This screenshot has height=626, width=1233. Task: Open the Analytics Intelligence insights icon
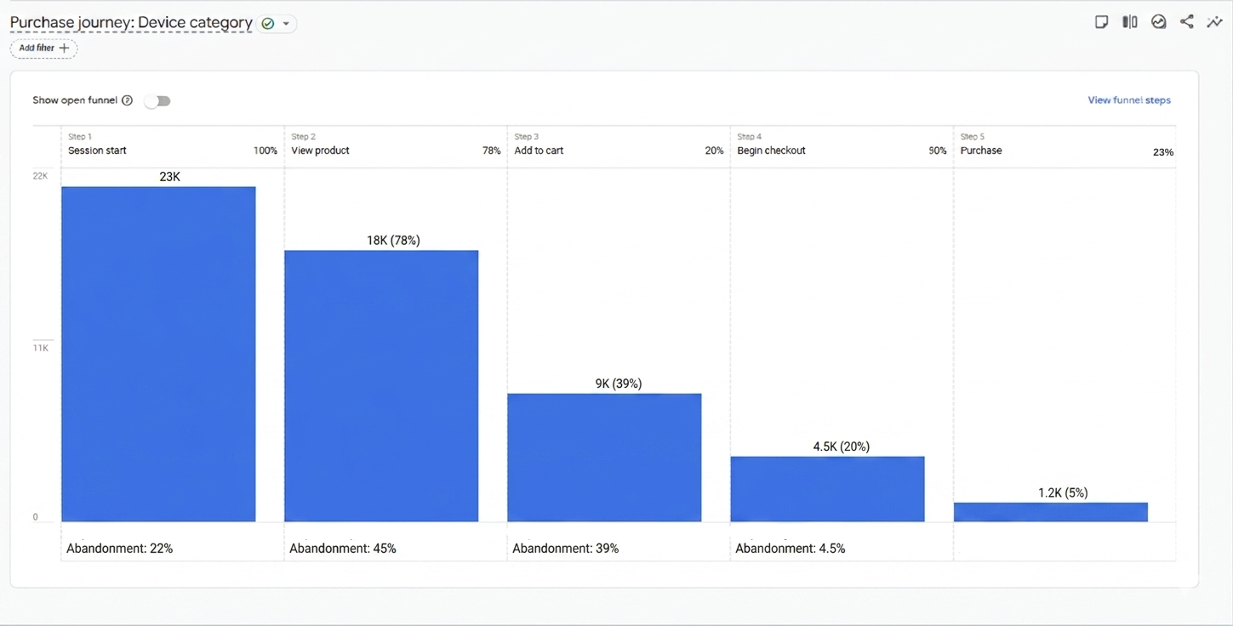click(x=1214, y=21)
